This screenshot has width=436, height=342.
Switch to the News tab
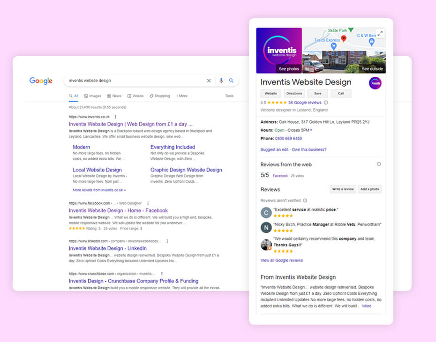pyautogui.click(x=114, y=96)
